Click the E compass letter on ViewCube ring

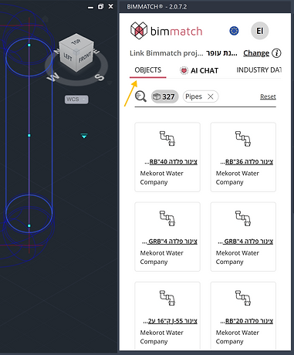point(96,51)
